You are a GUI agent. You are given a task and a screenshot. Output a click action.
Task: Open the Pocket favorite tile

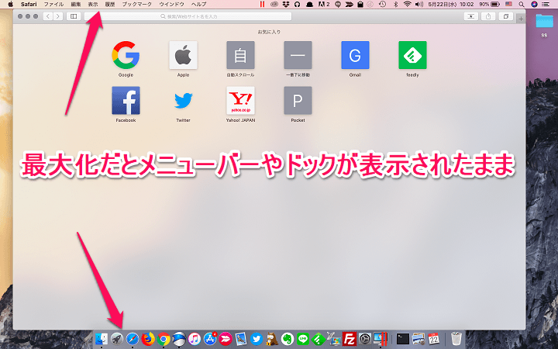pos(298,100)
